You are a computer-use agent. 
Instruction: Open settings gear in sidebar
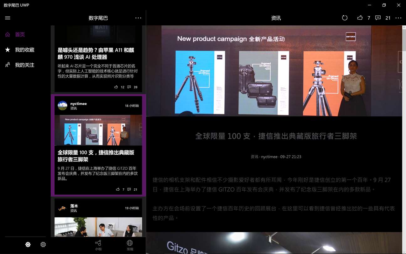coord(43,245)
